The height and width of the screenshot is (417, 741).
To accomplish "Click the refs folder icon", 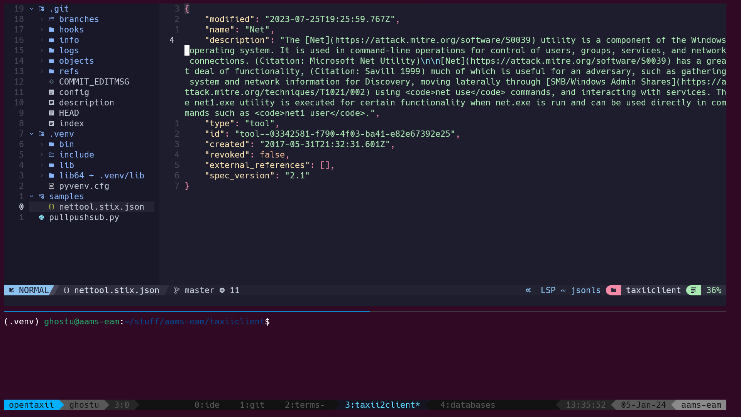I will 52,71.
